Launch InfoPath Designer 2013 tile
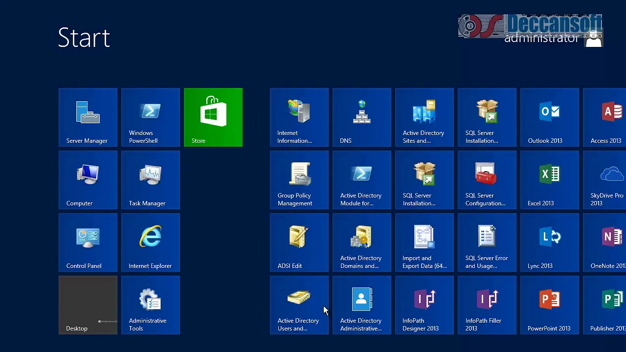This screenshot has width=626, height=352. (425, 305)
